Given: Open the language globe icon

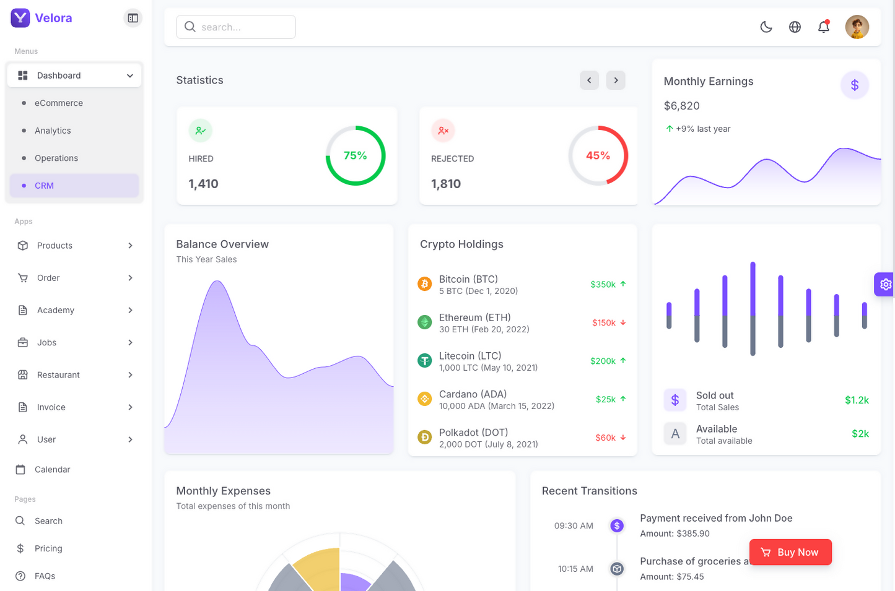Looking at the screenshot, I should [795, 27].
